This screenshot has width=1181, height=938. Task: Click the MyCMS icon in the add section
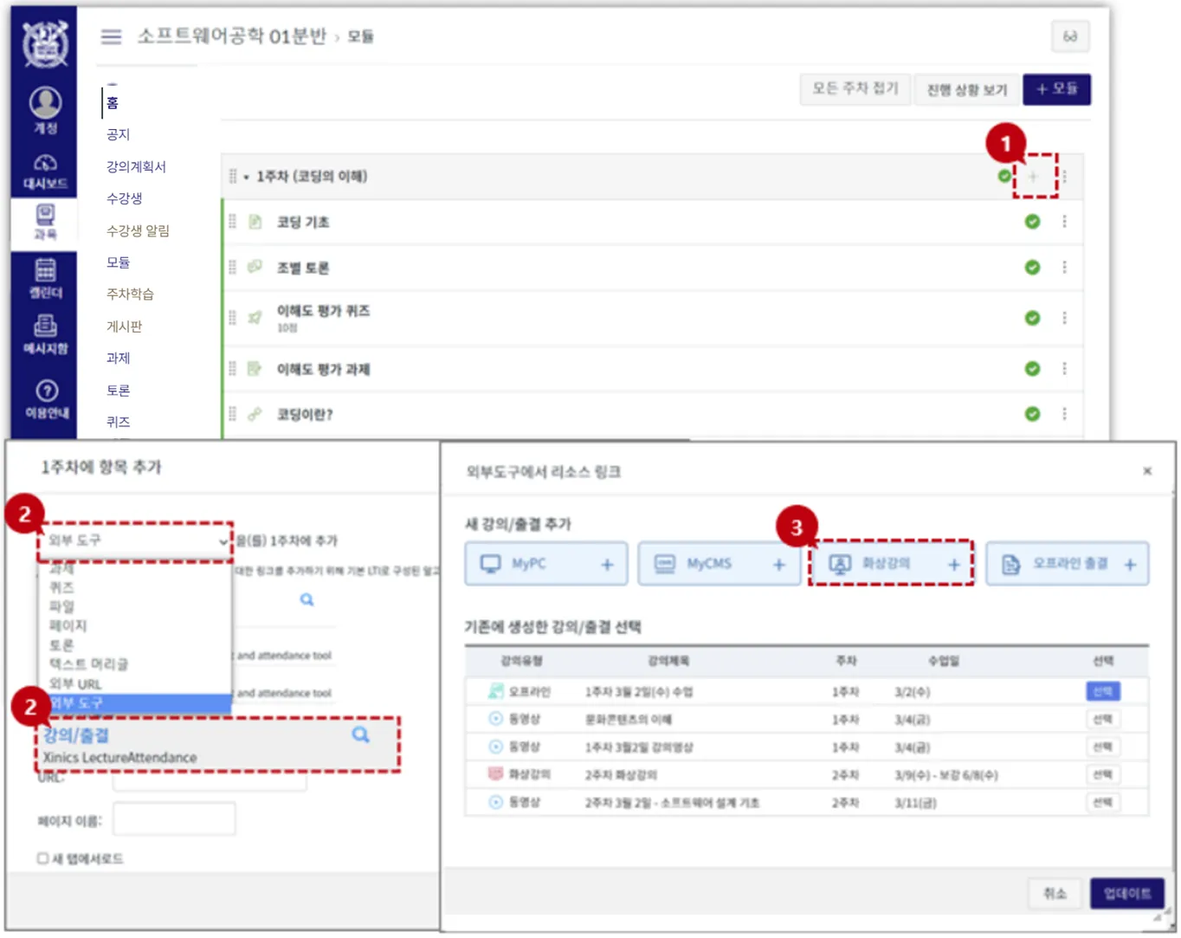point(664,564)
